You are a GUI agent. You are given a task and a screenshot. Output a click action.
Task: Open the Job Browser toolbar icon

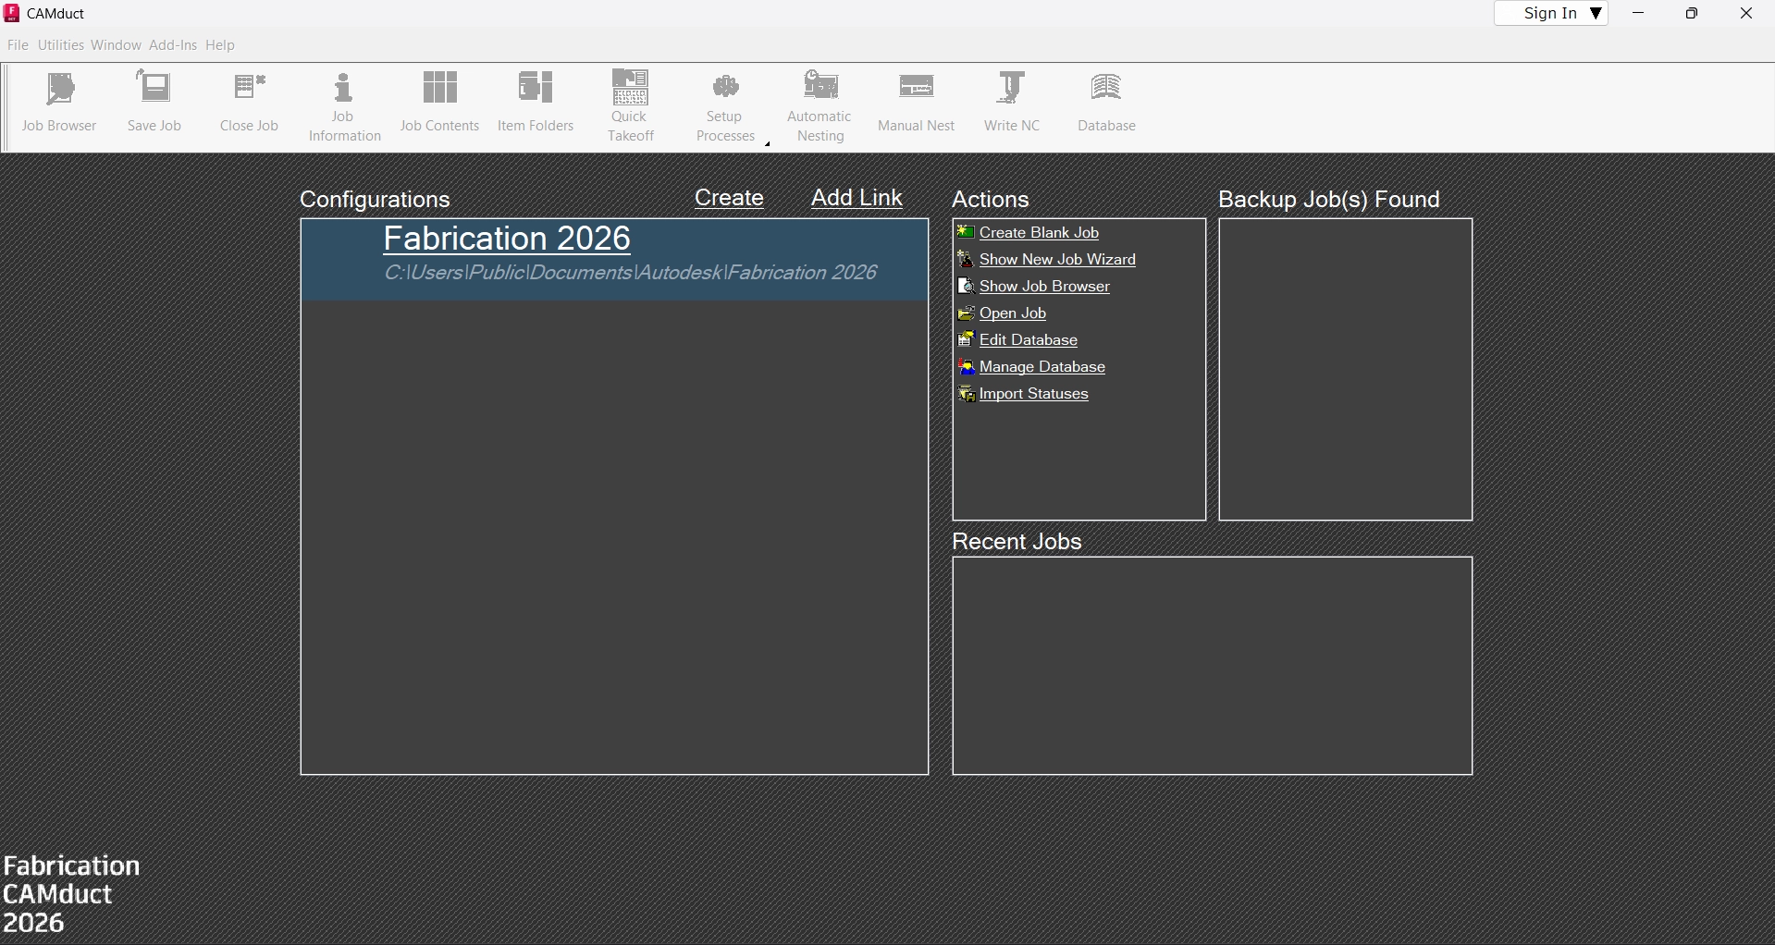59,102
